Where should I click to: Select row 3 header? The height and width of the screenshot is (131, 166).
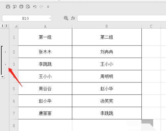pos(14,64)
